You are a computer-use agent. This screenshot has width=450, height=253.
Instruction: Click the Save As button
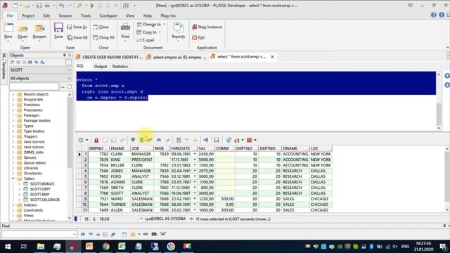click(x=77, y=27)
